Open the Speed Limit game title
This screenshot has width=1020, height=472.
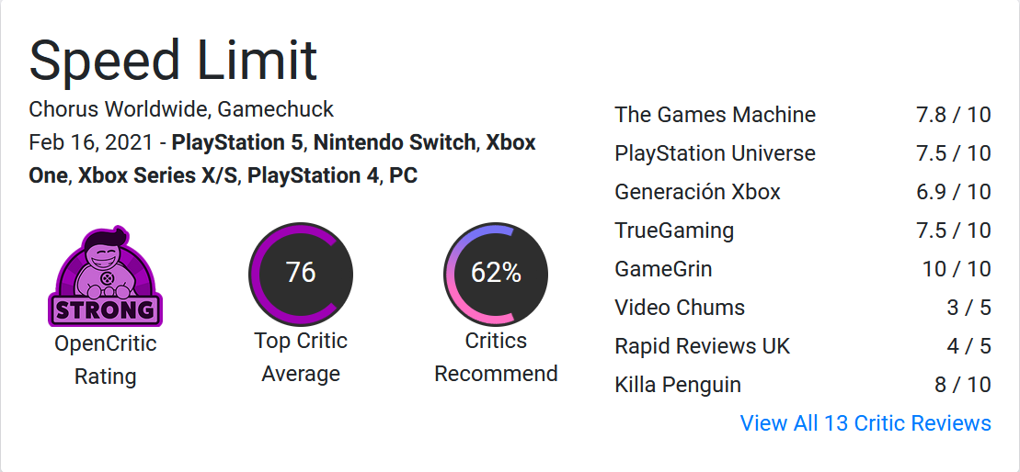tap(174, 61)
